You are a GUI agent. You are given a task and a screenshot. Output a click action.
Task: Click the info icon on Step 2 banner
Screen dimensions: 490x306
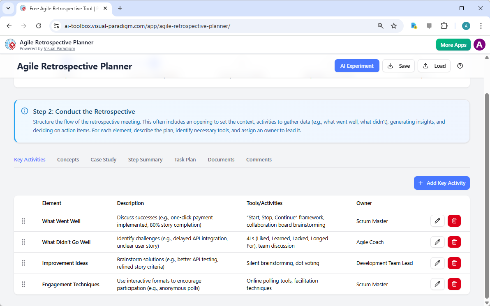[x=24, y=110]
